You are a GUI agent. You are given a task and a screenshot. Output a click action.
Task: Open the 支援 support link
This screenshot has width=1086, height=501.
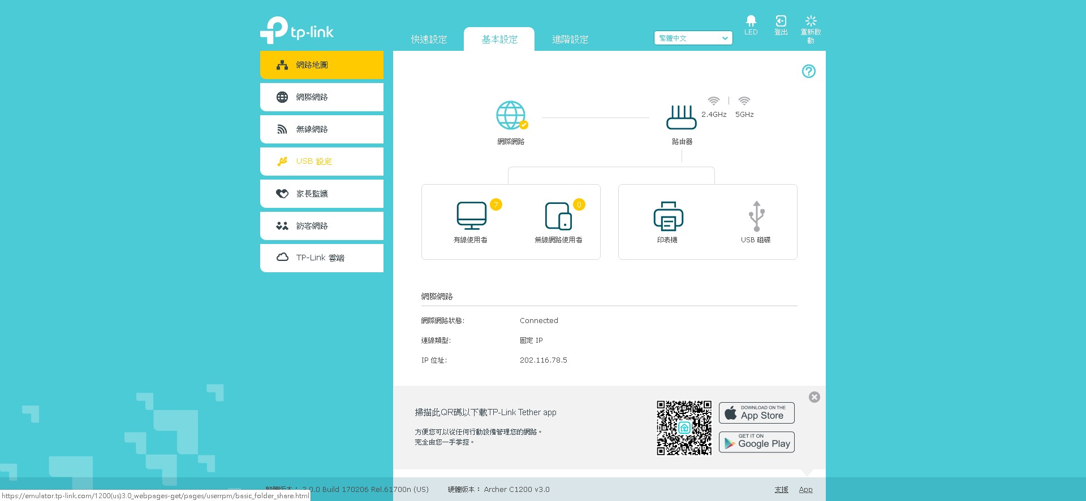tap(781, 490)
